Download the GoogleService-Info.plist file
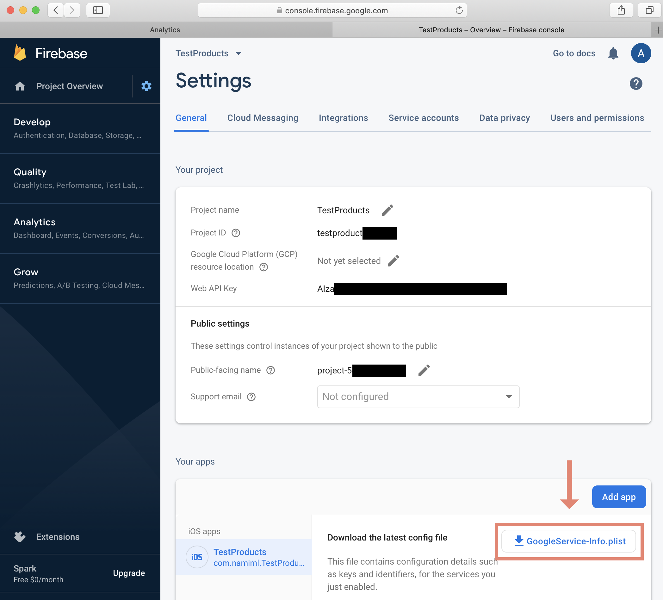The width and height of the screenshot is (663, 600). [x=569, y=541]
